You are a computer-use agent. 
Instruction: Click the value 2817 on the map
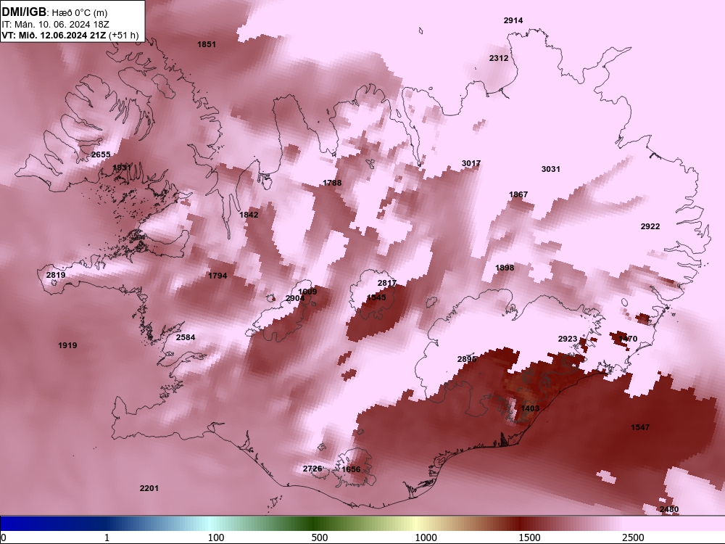(387, 283)
